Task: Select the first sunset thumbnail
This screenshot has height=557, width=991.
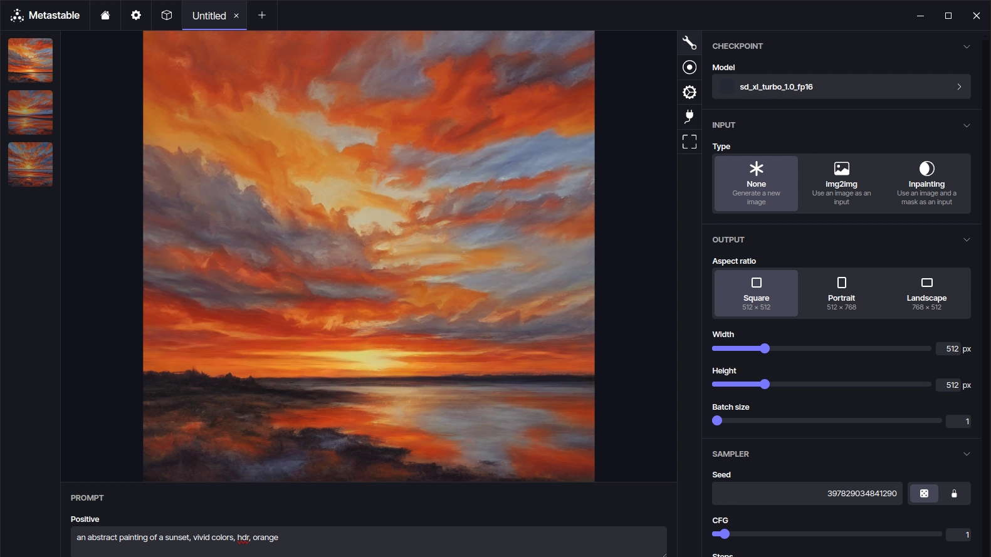Action: pos(30,60)
